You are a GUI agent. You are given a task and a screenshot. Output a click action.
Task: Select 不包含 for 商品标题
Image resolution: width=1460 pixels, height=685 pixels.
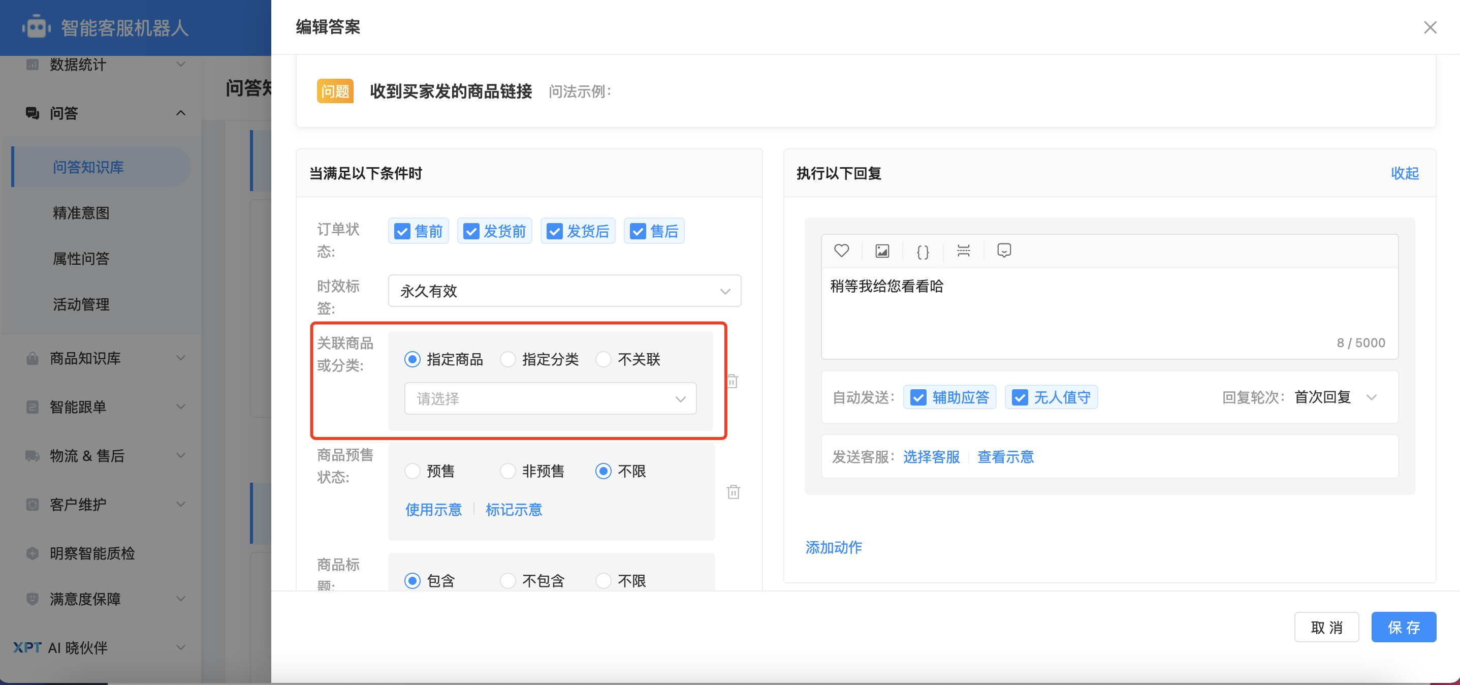coord(508,581)
